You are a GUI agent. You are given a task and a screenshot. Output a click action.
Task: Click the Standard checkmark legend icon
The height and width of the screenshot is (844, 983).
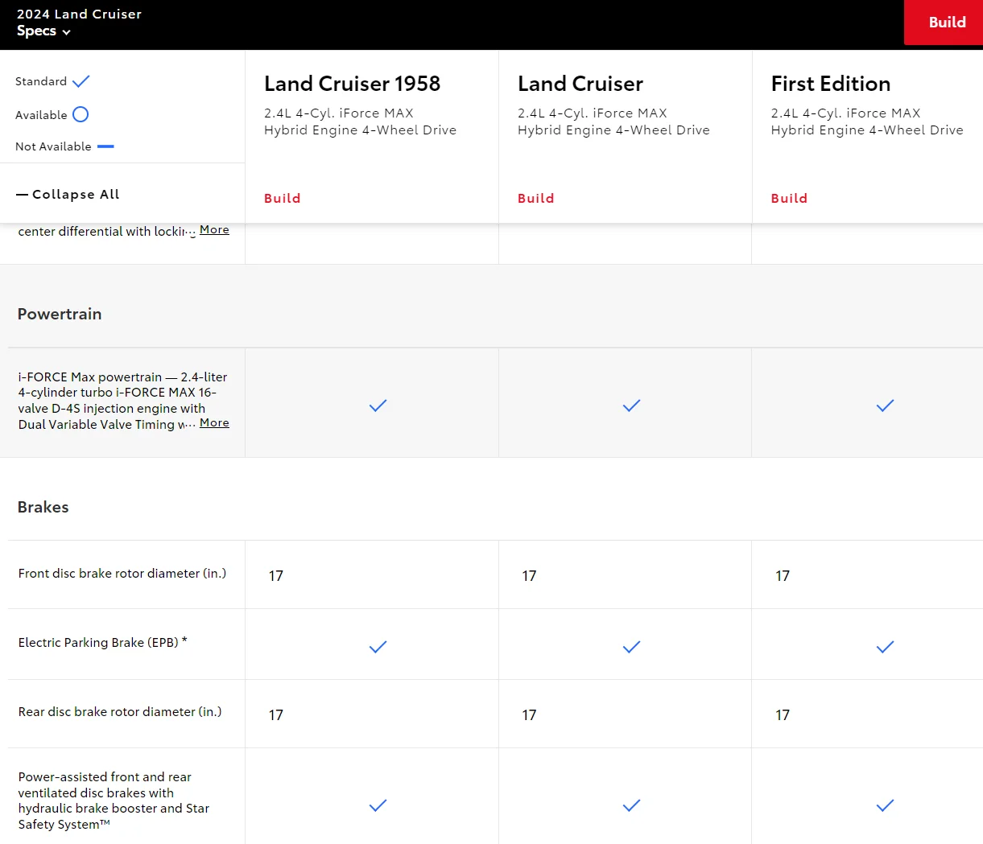[81, 81]
